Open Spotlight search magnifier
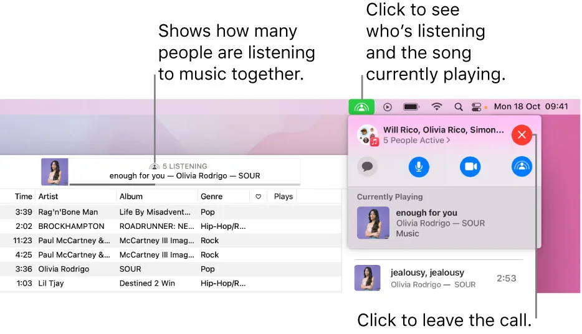 pyautogui.click(x=459, y=107)
